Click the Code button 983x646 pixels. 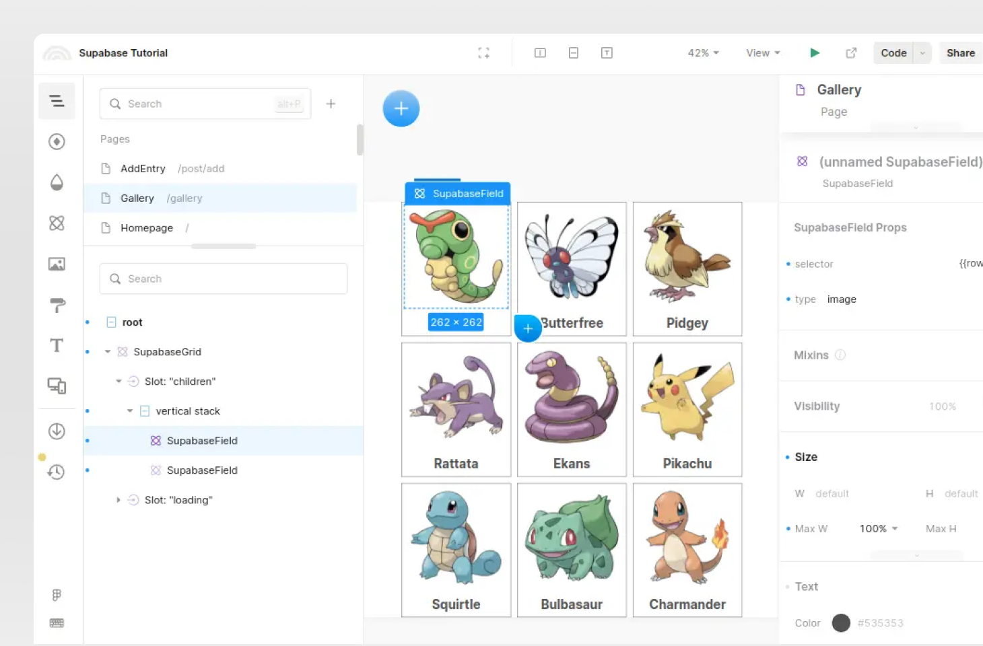[x=893, y=52]
